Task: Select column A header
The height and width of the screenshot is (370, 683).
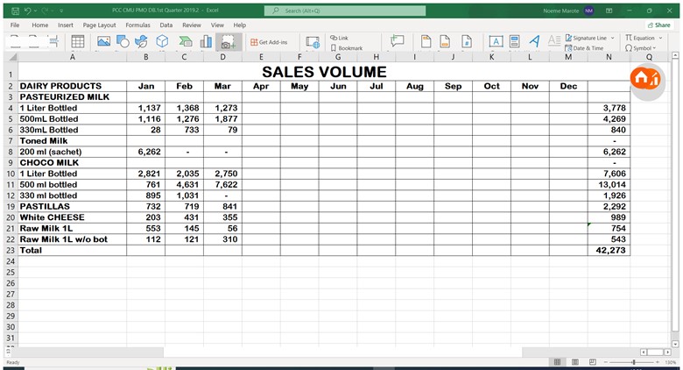Action: pyautogui.click(x=73, y=57)
